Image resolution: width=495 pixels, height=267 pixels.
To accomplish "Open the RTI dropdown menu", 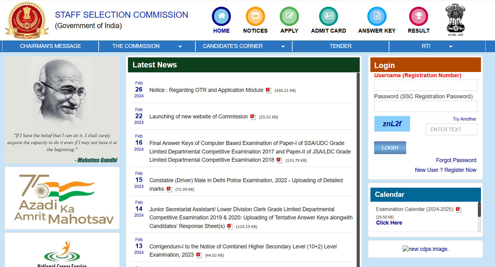I will pyautogui.click(x=450, y=46).
